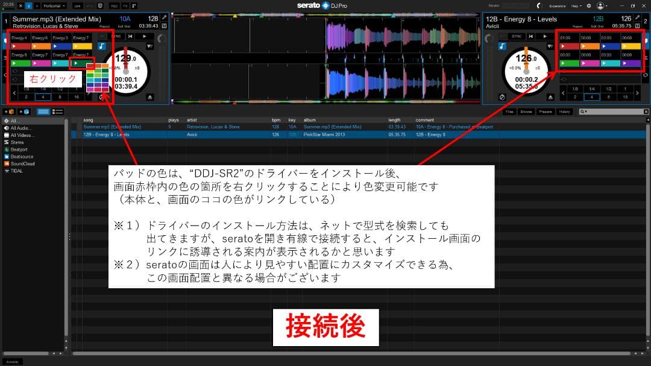Enable Link in the top toolbar
This screenshot has height=366, width=651.
(78, 6)
